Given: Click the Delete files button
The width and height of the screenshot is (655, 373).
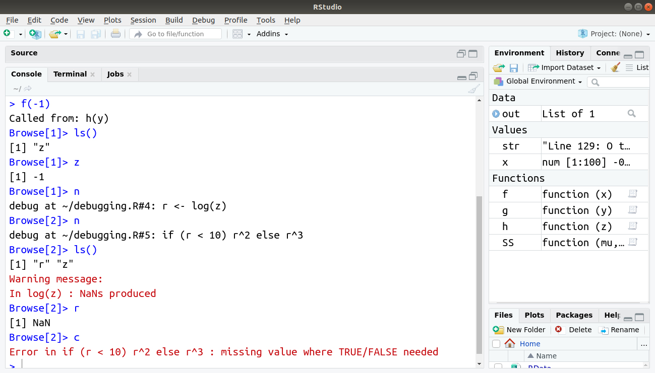Looking at the screenshot, I should (573, 330).
